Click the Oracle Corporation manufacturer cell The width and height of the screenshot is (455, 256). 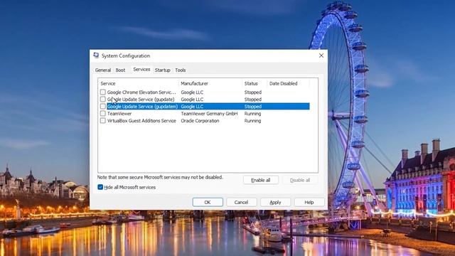click(x=200, y=120)
